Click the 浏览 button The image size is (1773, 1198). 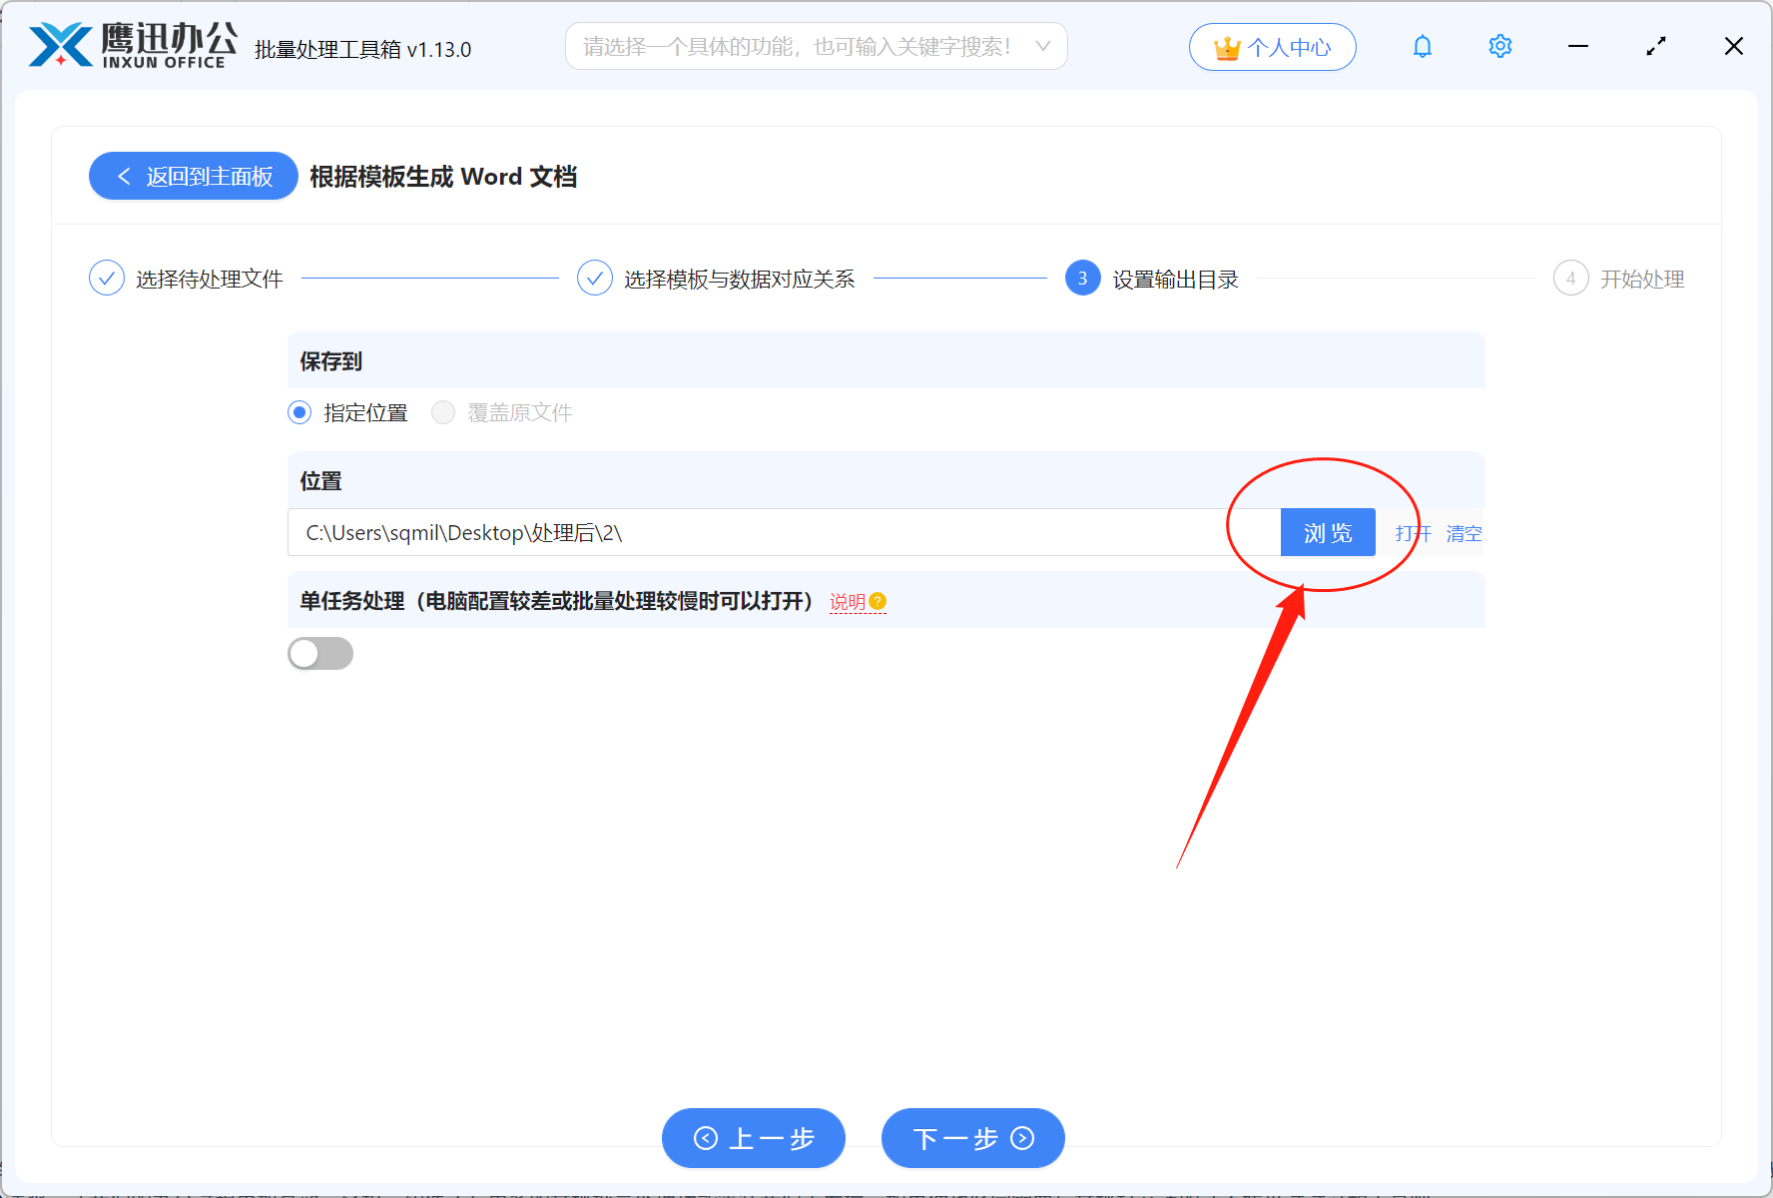coord(1328,532)
